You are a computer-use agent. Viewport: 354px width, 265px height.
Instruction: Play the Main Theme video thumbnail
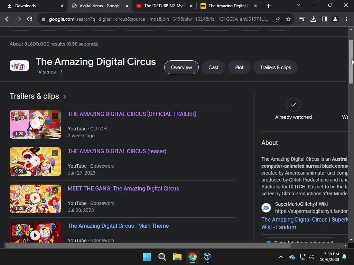[x=35, y=232]
